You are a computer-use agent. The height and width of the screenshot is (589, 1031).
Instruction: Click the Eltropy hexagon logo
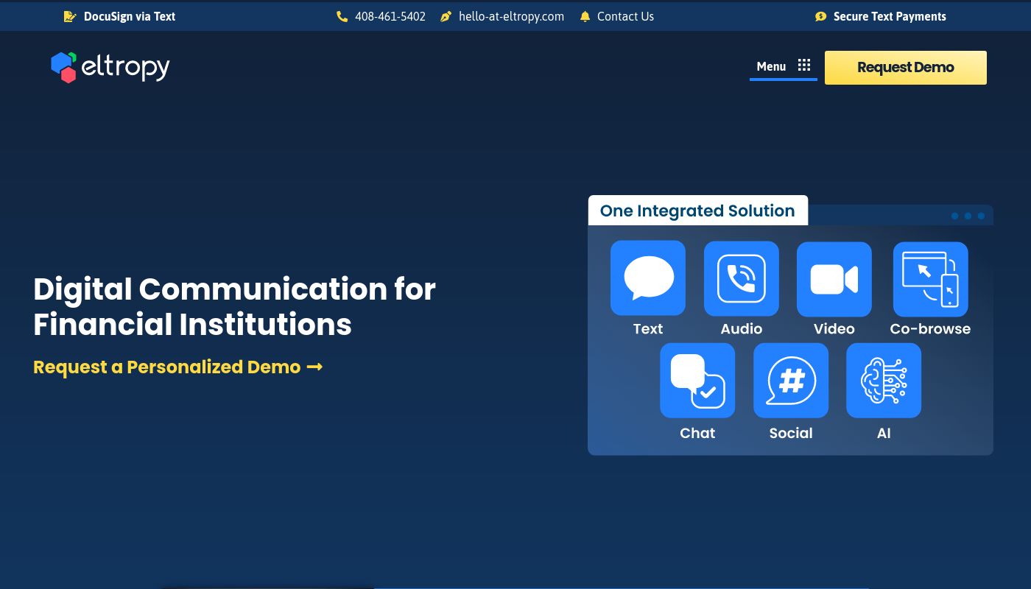point(64,67)
